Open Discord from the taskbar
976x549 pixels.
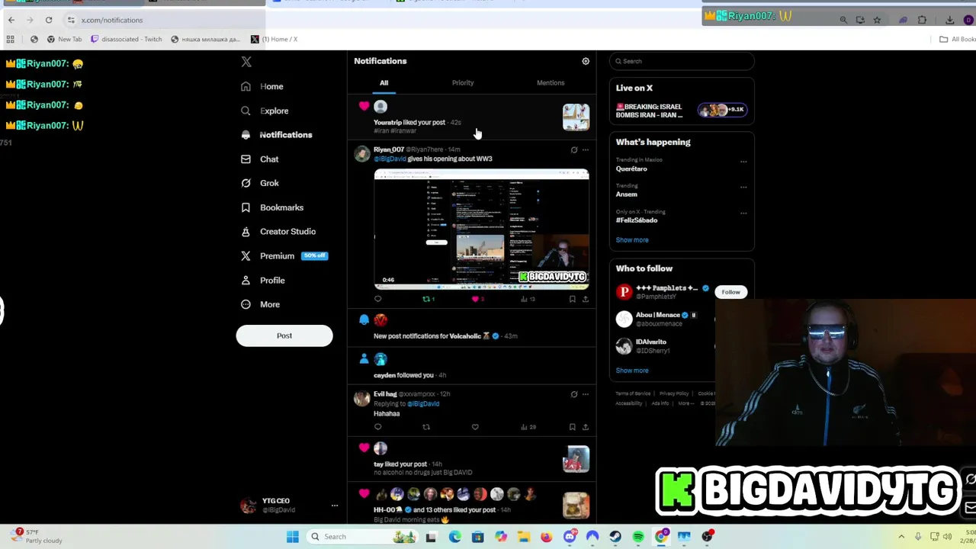coord(570,537)
